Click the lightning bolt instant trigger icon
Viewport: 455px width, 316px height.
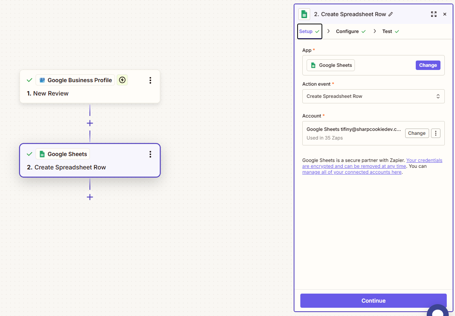click(x=122, y=80)
